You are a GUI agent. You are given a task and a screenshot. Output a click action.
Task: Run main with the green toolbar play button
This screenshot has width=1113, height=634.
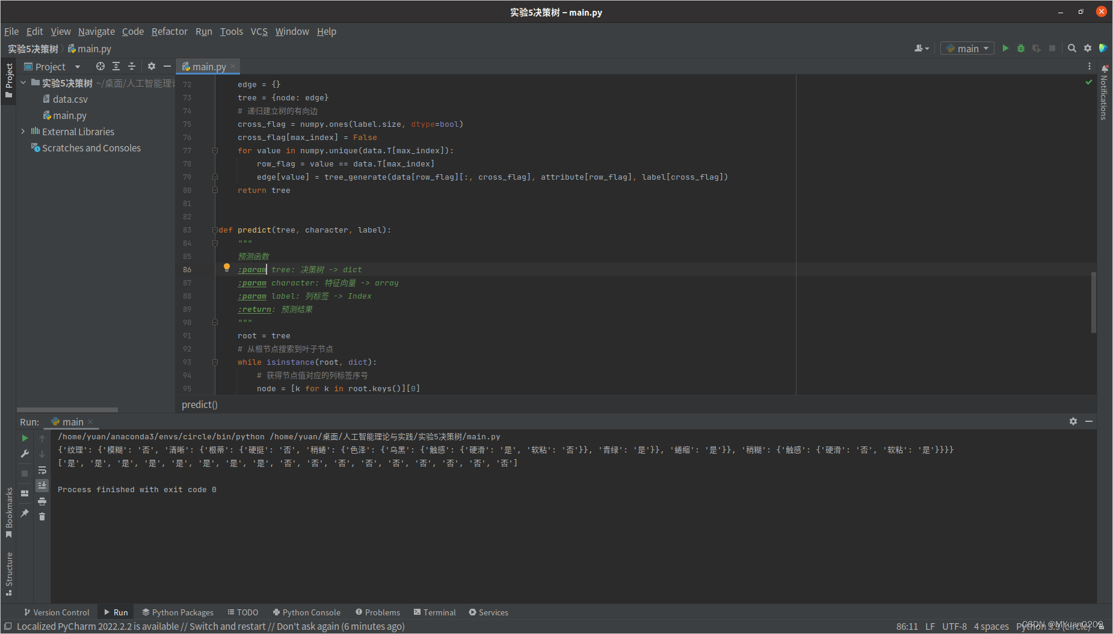pyautogui.click(x=1005, y=48)
